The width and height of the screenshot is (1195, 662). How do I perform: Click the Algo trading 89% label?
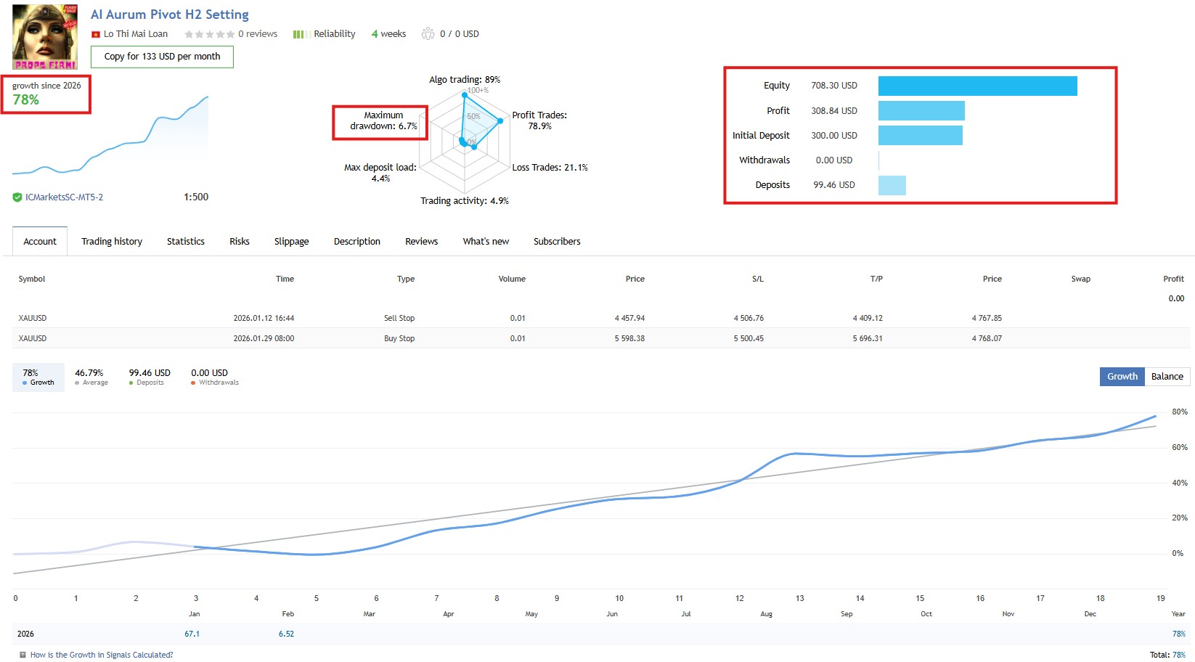point(465,80)
